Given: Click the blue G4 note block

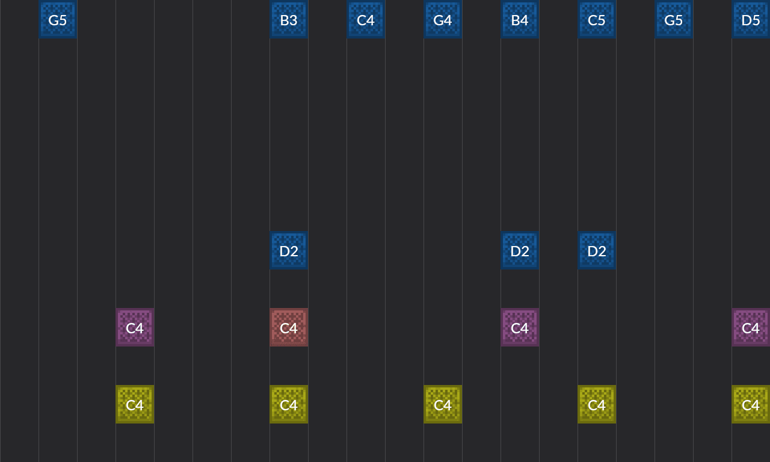Looking at the screenshot, I should [x=443, y=20].
